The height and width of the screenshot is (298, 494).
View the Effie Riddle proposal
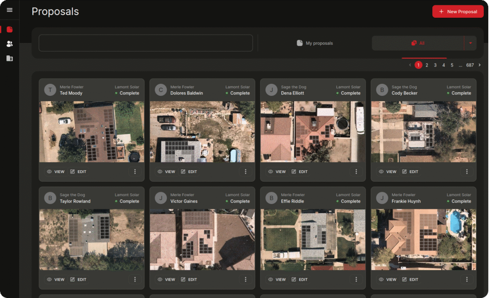point(276,279)
